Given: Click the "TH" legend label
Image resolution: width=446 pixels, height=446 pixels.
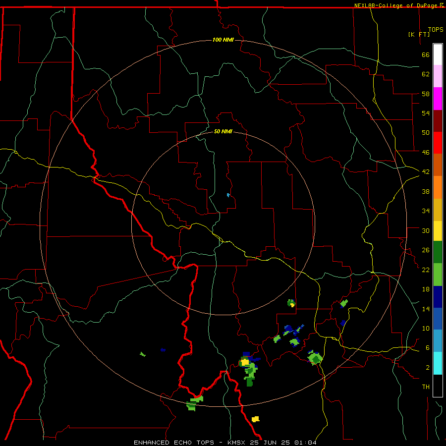Looking at the screenshot, I should click(426, 387).
